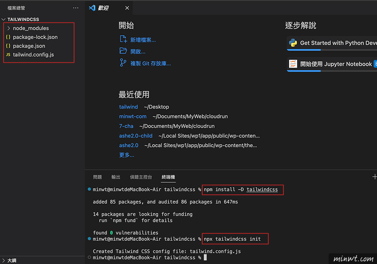
Task: Switch to the 問題 problems panel tab
Action: click(x=98, y=177)
